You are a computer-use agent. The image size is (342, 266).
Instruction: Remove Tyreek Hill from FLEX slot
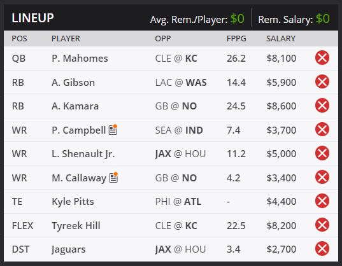pos(322,225)
